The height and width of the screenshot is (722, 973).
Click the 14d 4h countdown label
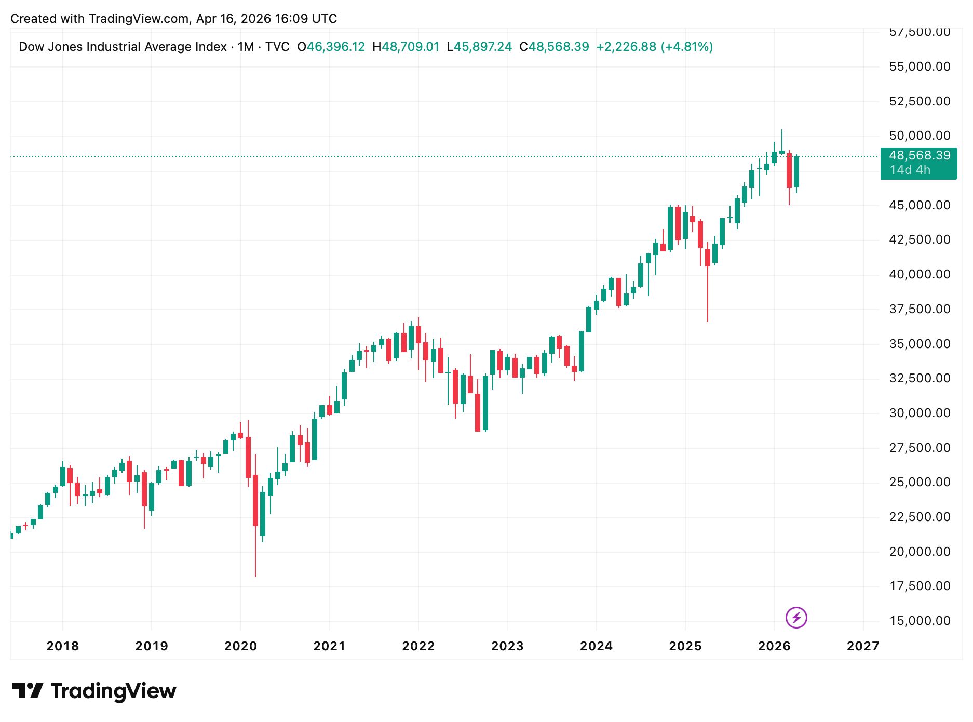point(910,170)
